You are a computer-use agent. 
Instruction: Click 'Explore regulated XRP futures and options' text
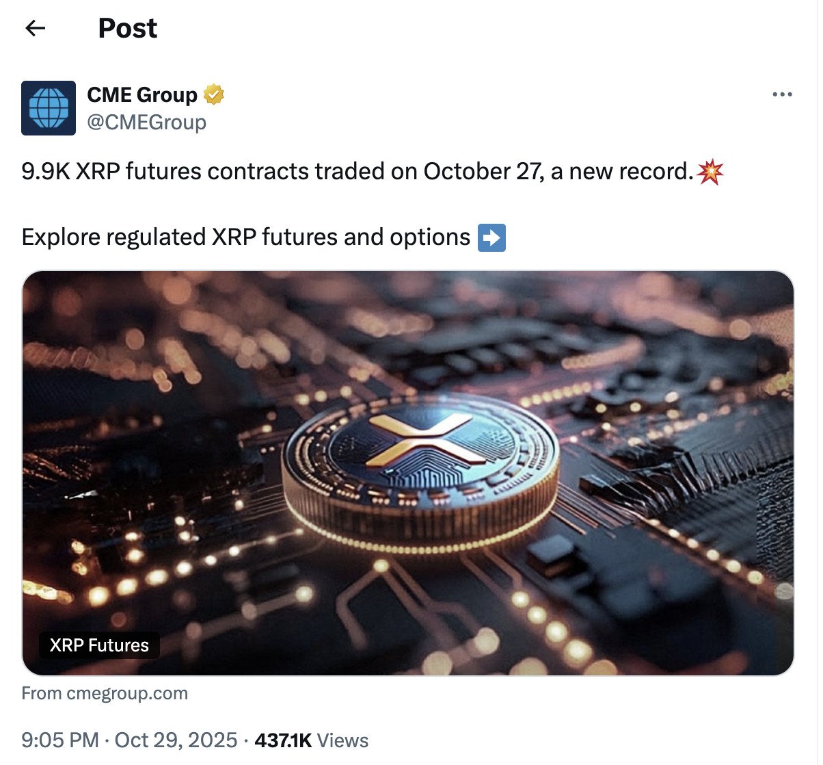245,237
